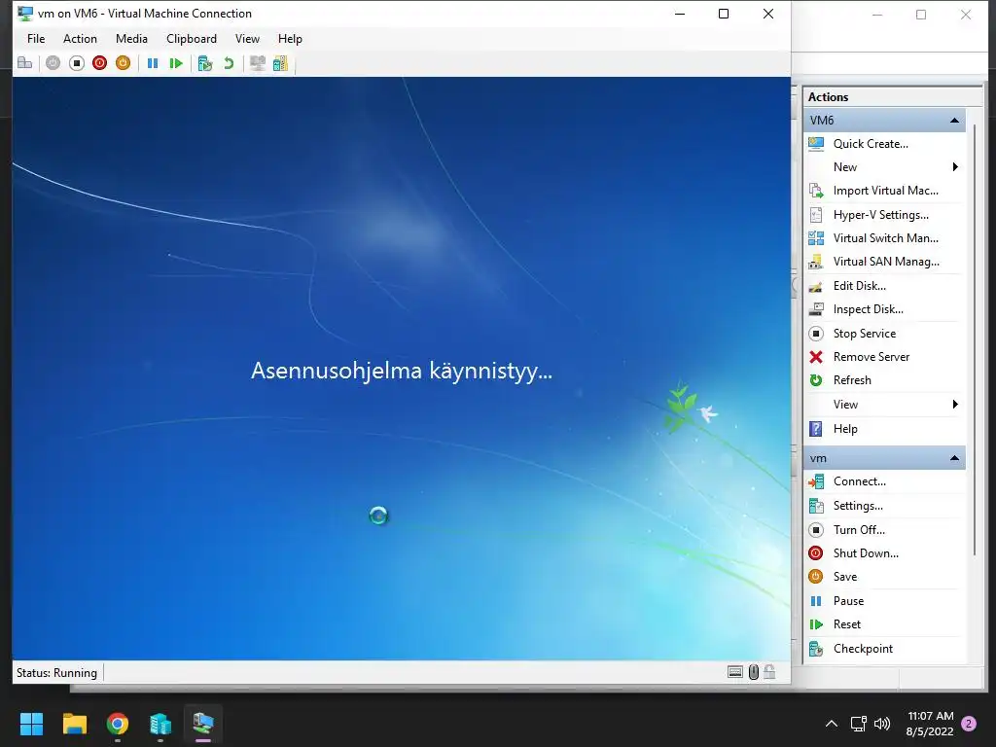Viewport: 996px width, 747px height.
Task: Click the keyboard status icon in status bar
Action: pos(735,672)
